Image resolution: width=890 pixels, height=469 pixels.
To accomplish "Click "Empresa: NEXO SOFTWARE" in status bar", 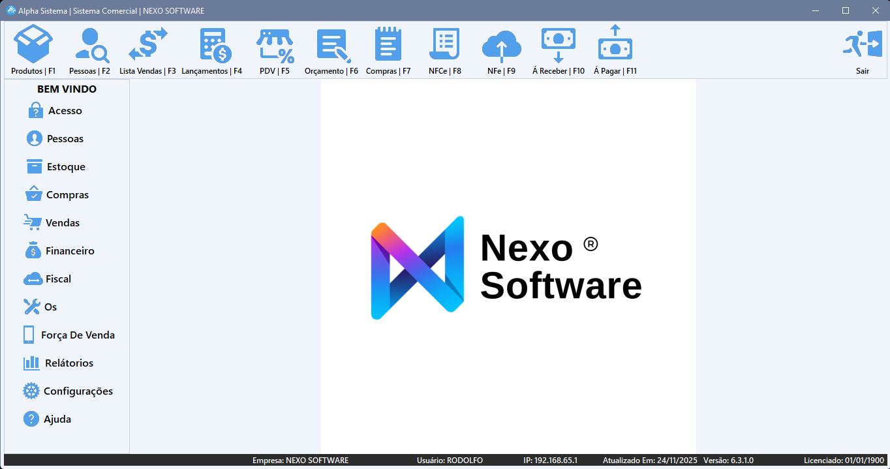I will (x=300, y=461).
